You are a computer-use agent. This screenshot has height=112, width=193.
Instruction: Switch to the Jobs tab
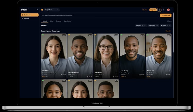coord(51,21)
